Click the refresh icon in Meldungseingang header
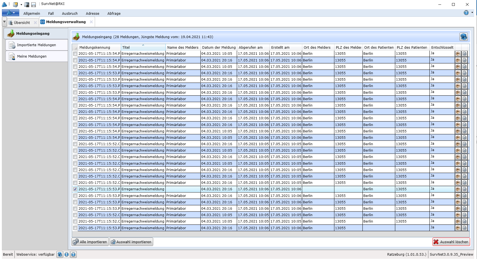Image resolution: width=477 pixels, height=259 pixels. [463, 37]
